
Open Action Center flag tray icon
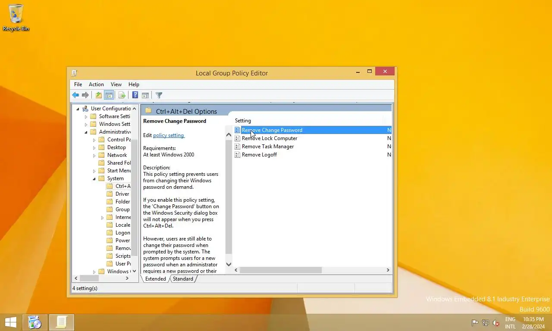[475, 323]
